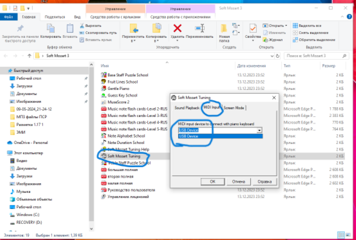Open the Properties checkmark icon
The image size is (356, 240).
coord(253,28)
